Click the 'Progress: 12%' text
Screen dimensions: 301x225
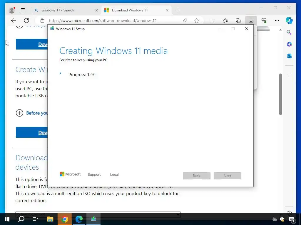tap(82, 75)
